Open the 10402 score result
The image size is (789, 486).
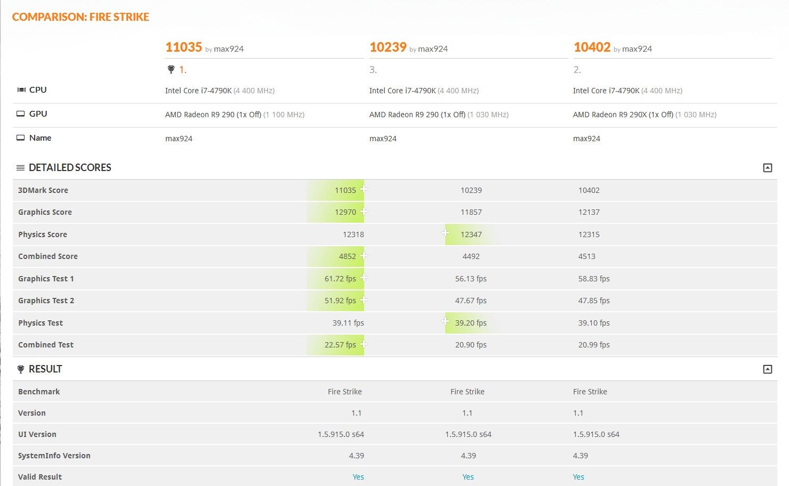[x=592, y=47]
